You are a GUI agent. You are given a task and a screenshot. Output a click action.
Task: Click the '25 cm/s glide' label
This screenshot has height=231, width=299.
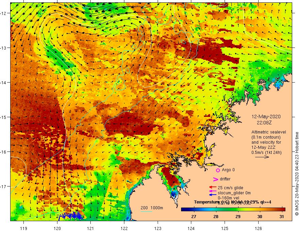pos(230,188)
